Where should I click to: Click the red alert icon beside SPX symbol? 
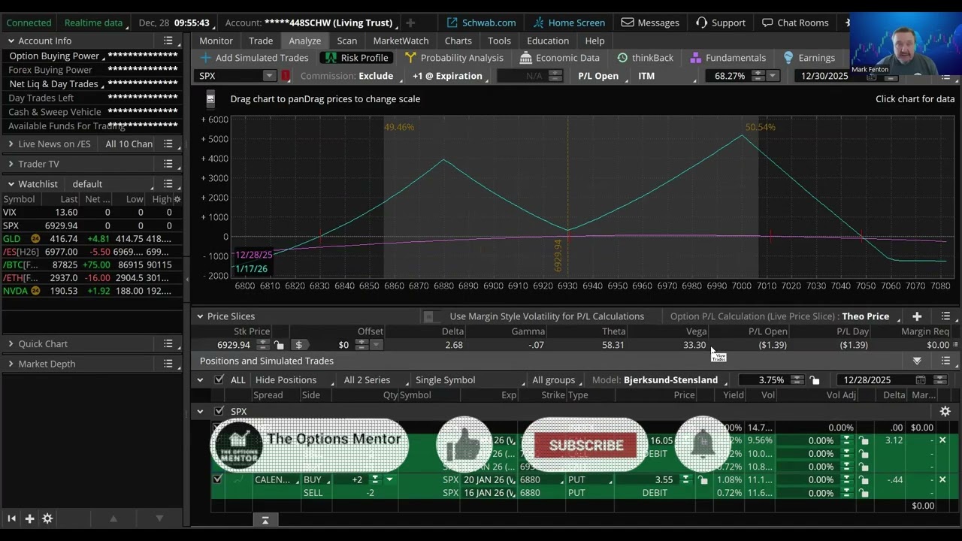click(x=286, y=76)
